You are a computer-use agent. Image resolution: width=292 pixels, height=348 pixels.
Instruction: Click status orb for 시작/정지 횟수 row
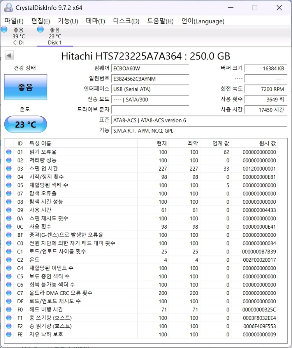9,177
